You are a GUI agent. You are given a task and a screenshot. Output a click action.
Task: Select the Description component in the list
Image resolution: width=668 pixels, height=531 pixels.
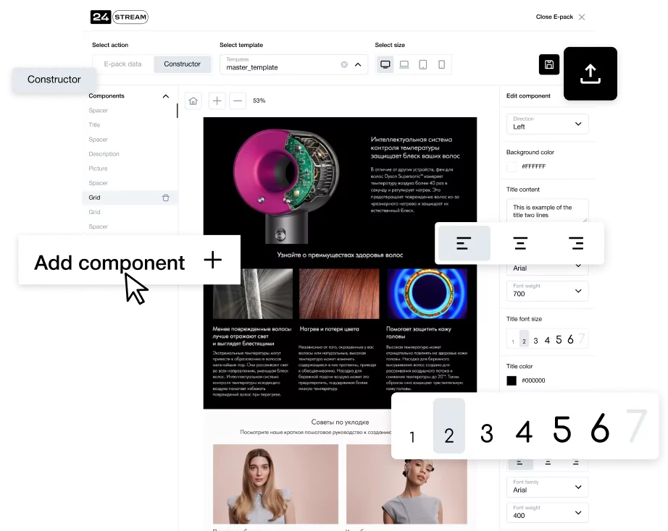(x=104, y=154)
